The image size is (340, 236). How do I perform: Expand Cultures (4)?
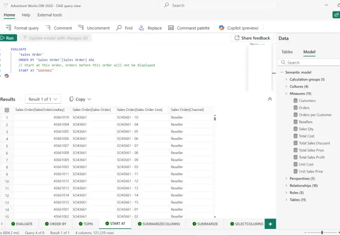click(x=286, y=86)
